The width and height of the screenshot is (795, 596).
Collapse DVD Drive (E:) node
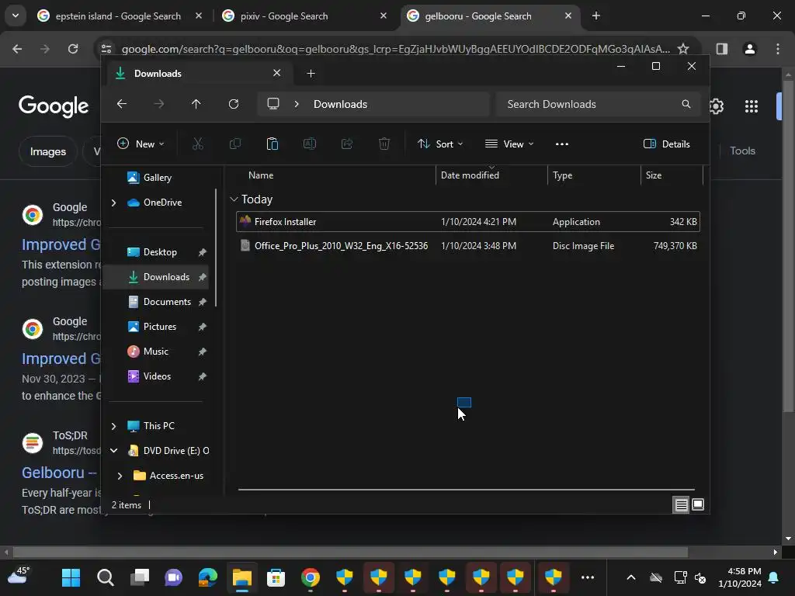[x=113, y=451]
